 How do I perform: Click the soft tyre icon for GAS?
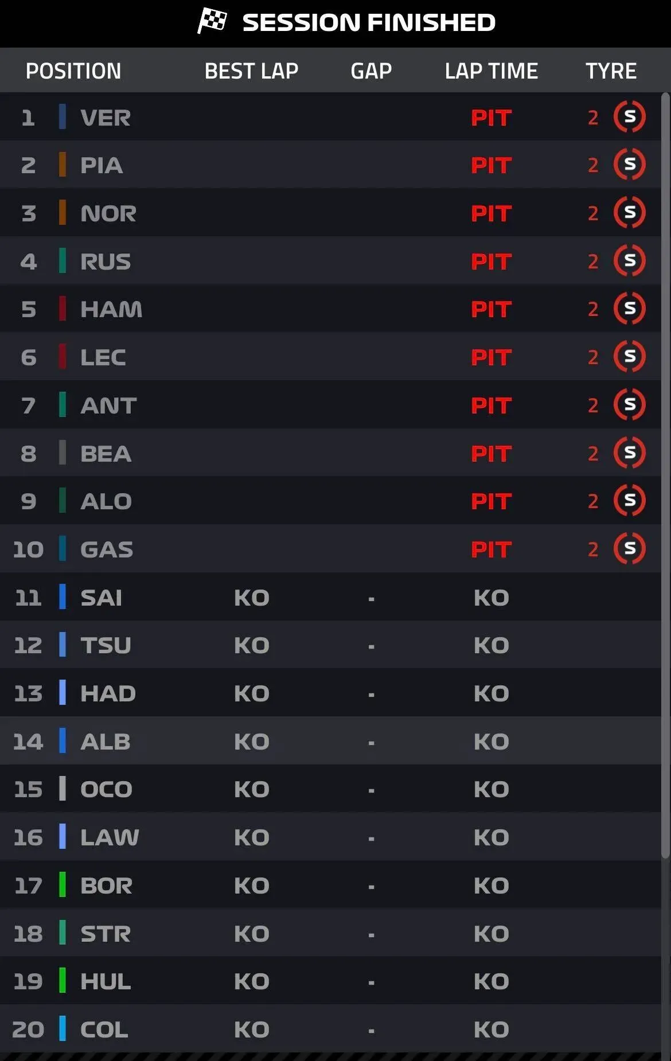point(629,549)
